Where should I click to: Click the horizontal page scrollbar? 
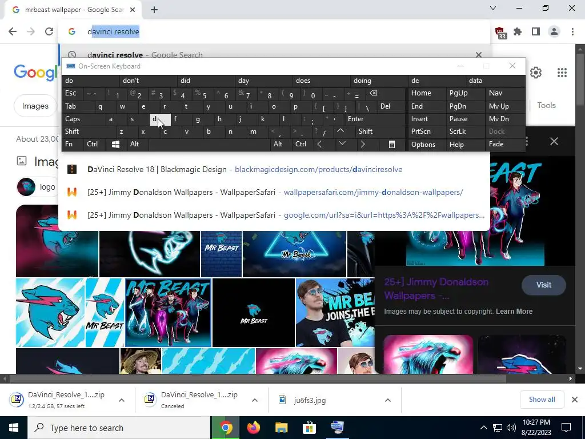click(258, 378)
